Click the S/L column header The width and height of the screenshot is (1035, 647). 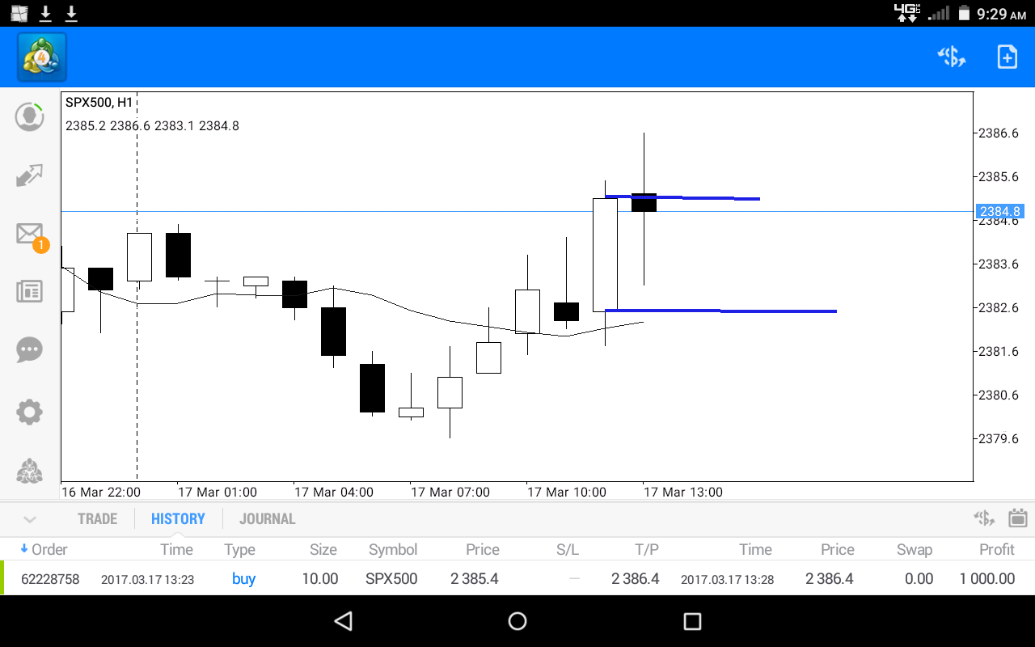568,550
